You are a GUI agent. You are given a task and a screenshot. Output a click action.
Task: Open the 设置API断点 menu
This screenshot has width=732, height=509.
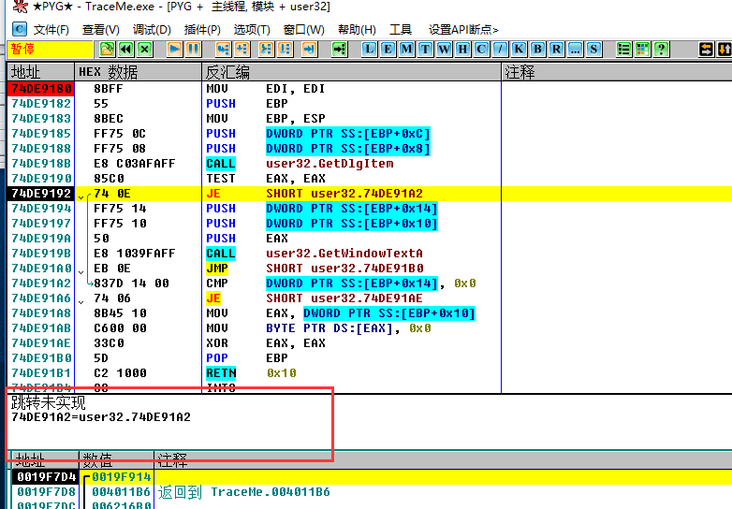pos(463,30)
